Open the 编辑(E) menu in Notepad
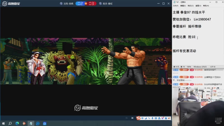The image size is (224, 126). (x=183, y=6)
